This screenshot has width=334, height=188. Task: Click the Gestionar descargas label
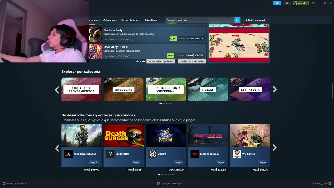(x=171, y=184)
